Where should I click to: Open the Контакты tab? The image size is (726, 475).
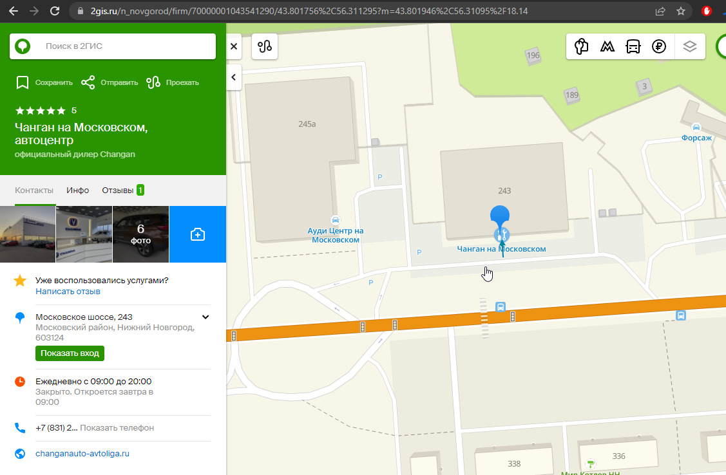[34, 190]
